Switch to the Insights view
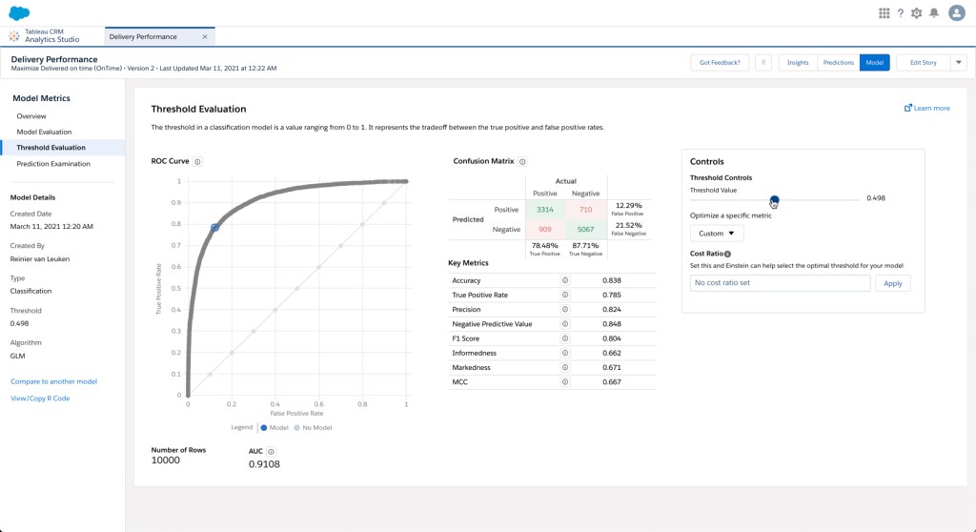 pyautogui.click(x=798, y=62)
